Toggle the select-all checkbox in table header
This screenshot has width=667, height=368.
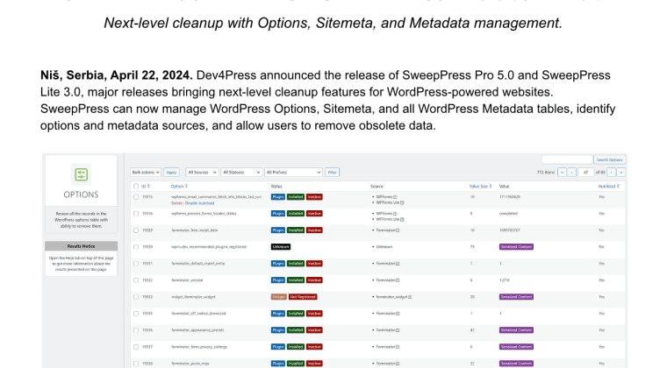[x=136, y=187]
